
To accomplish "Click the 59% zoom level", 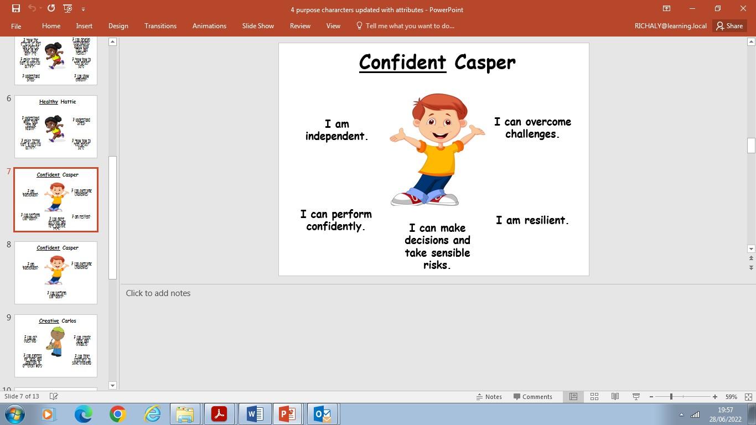I will pos(731,397).
